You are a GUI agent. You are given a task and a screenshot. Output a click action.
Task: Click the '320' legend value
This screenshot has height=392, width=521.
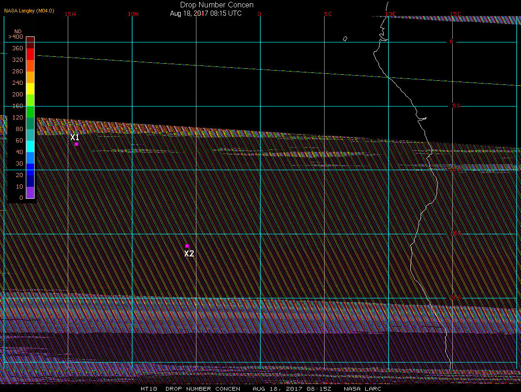tap(18, 60)
